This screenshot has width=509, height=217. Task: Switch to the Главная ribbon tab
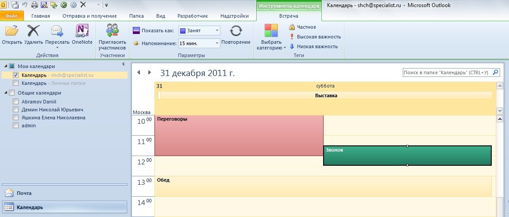point(40,16)
